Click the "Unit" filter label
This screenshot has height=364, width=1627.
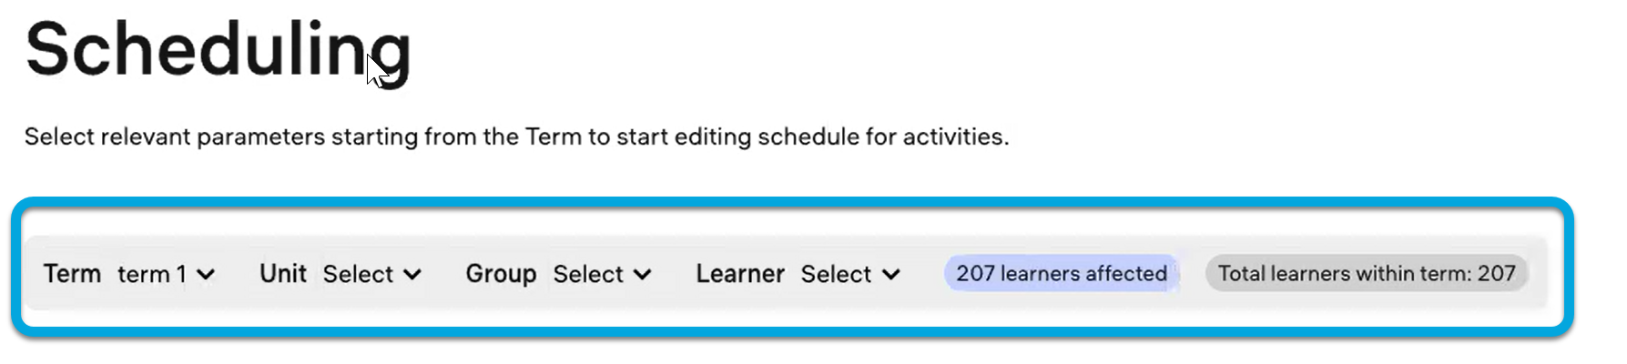[282, 274]
